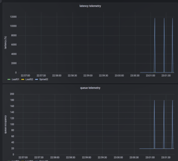Click blue Spine02 color swatch in latency legend
The height and width of the screenshot is (161, 178).
click(36, 79)
